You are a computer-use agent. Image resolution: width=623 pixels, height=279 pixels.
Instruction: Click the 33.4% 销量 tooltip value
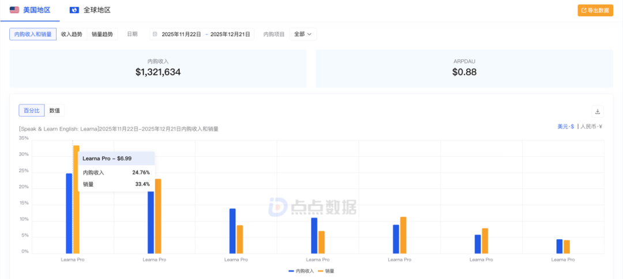(142, 184)
